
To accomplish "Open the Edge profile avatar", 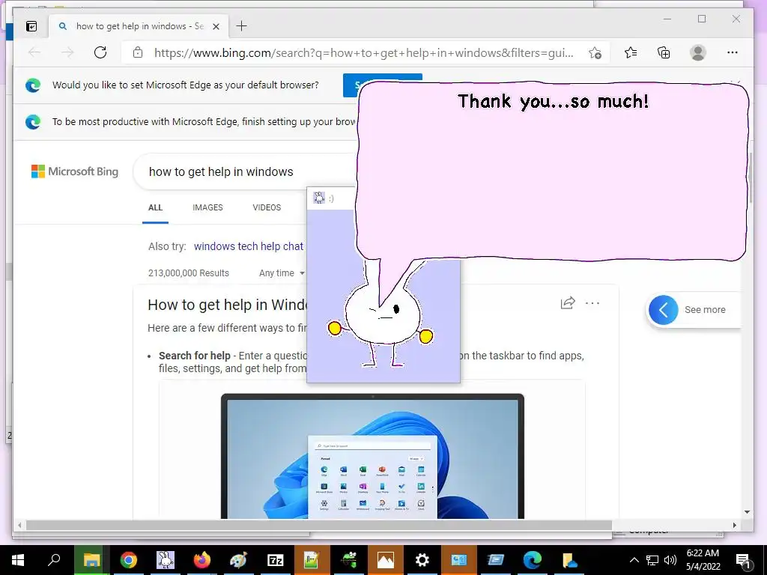I will click(x=697, y=52).
